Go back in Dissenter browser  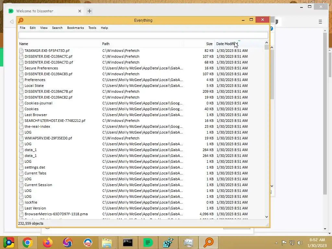pyautogui.click(x=12, y=22)
